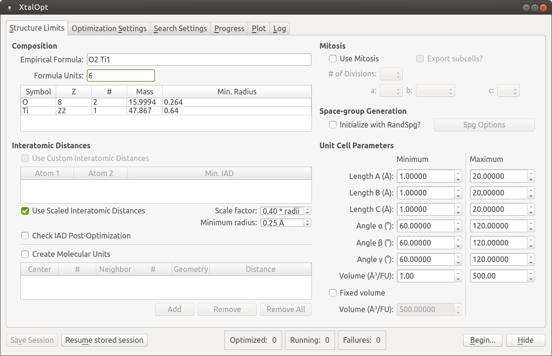Open the Search Settings tab

tap(180, 28)
